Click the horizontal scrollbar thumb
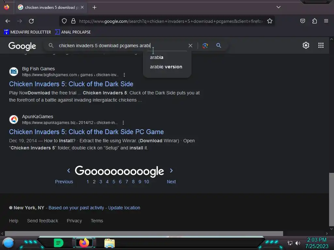This screenshot has width=334, height=250. 144,233
